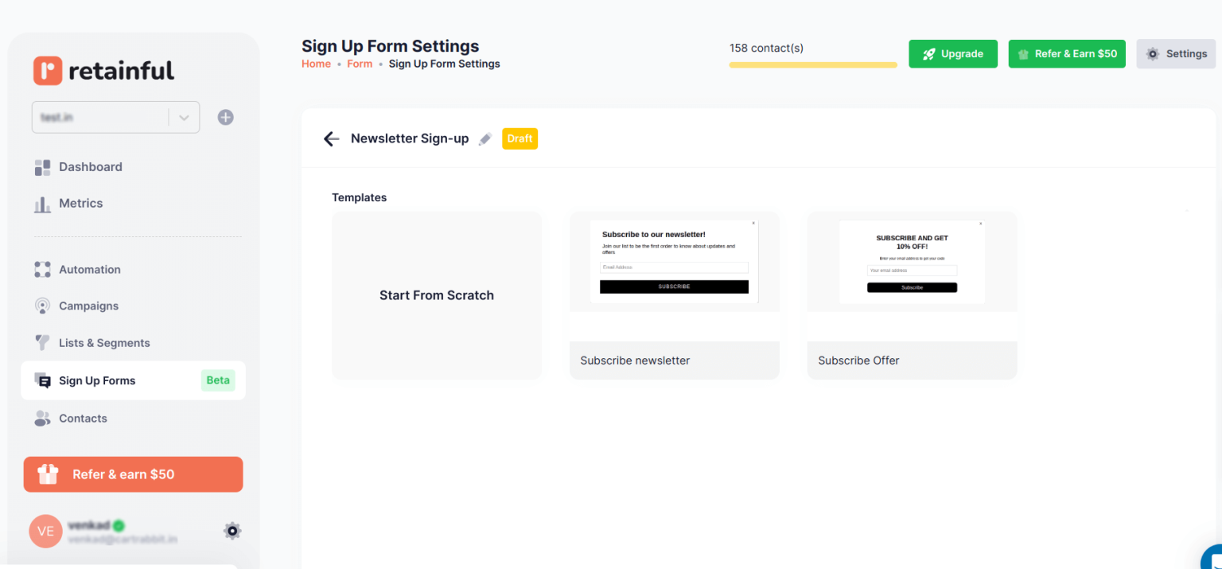The image size is (1222, 569).
Task: Open Settings at the top right
Action: (x=1176, y=53)
